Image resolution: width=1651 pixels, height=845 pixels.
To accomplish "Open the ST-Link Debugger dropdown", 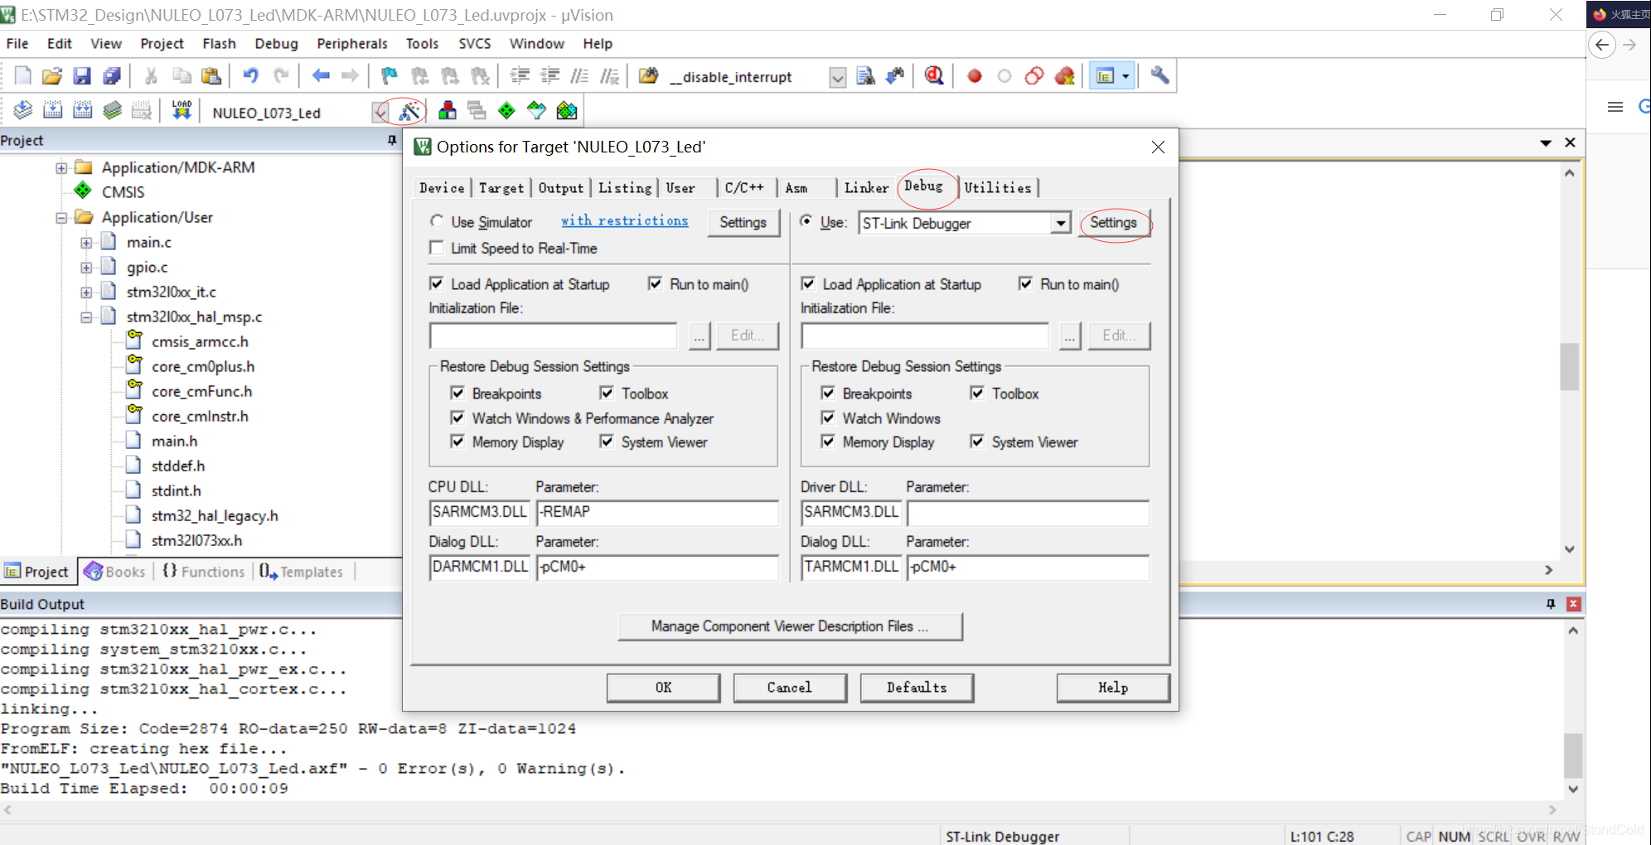I will 1061,223.
